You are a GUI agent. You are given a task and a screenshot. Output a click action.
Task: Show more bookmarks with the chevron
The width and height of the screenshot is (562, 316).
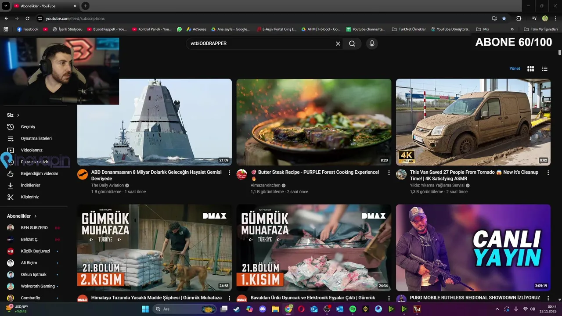point(512,29)
